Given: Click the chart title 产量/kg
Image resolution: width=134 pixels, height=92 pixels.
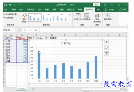Looking at the screenshot, I should point(66,43).
